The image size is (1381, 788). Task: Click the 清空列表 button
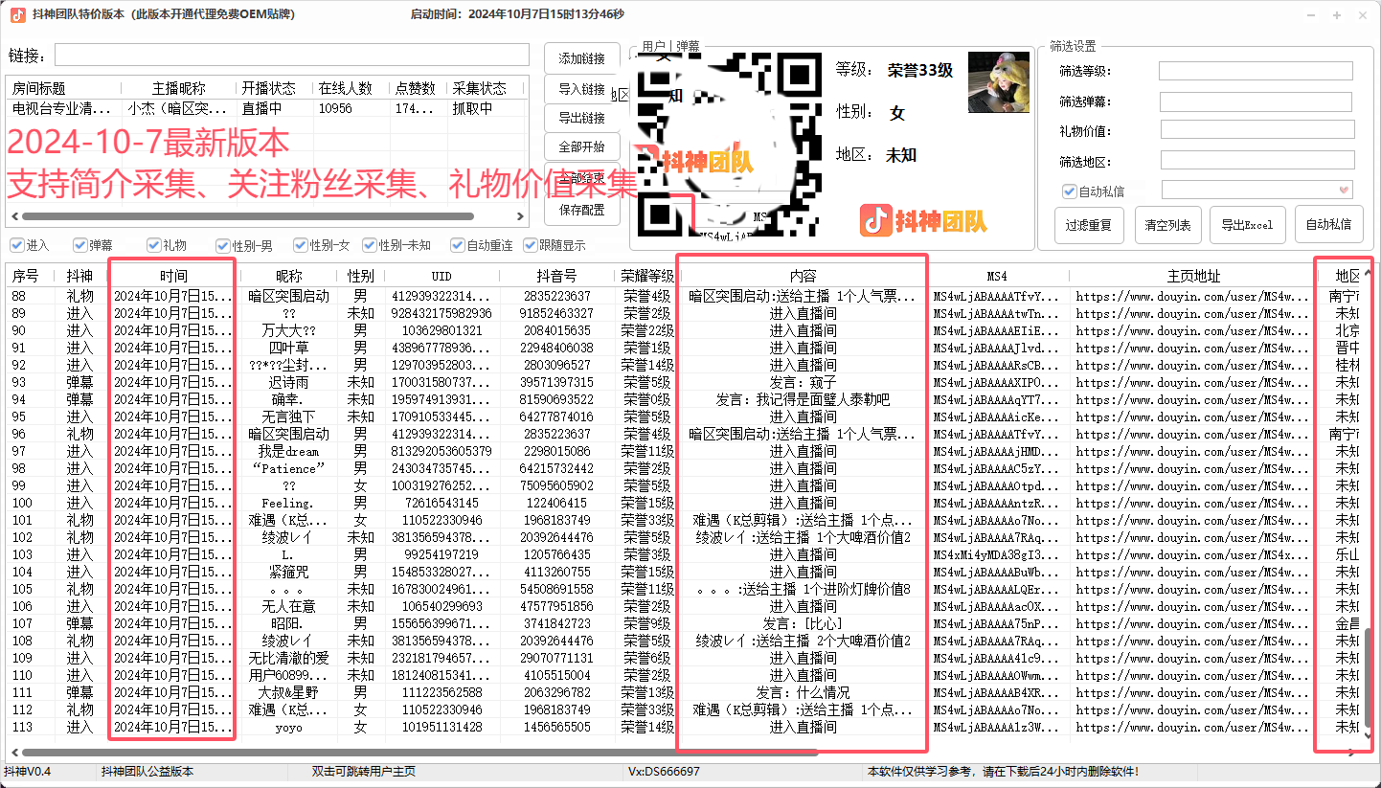[x=1168, y=225]
